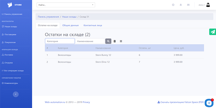Image resolution: width=216 pixels, height=108 pixels.
Task: Click the store_1 username label
Action: (201, 5)
